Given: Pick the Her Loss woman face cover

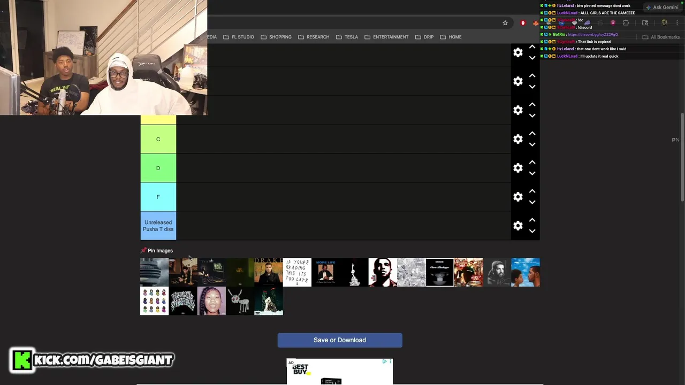Looking at the screenshot, I should (x=211, y=301).
